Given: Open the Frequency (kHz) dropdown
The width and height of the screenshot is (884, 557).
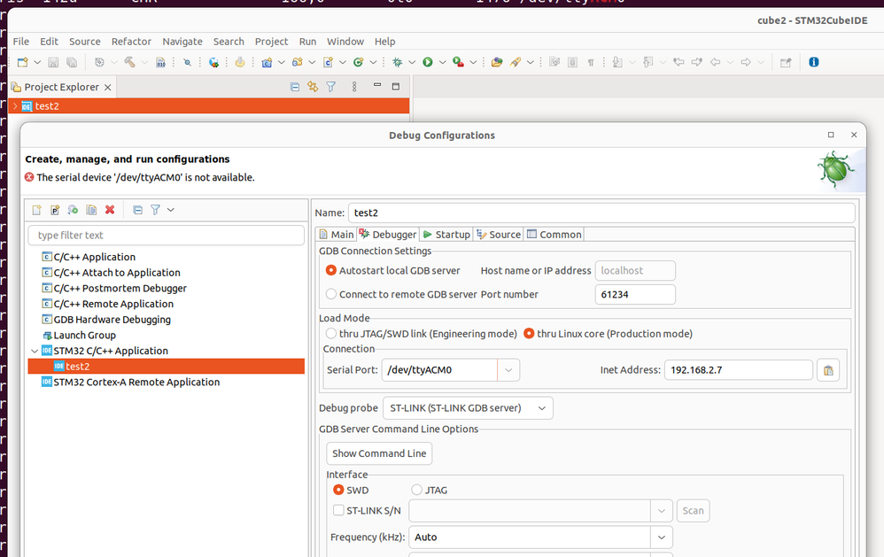Looking at the screenshot, I should 662,538.
